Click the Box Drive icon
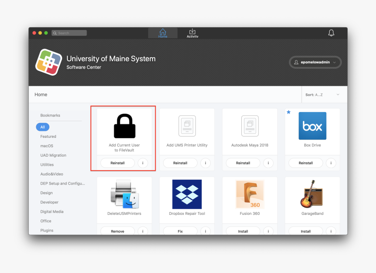 (313, 126)
